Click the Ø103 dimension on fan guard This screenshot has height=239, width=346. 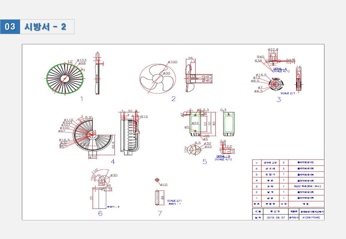pos(82,60)
